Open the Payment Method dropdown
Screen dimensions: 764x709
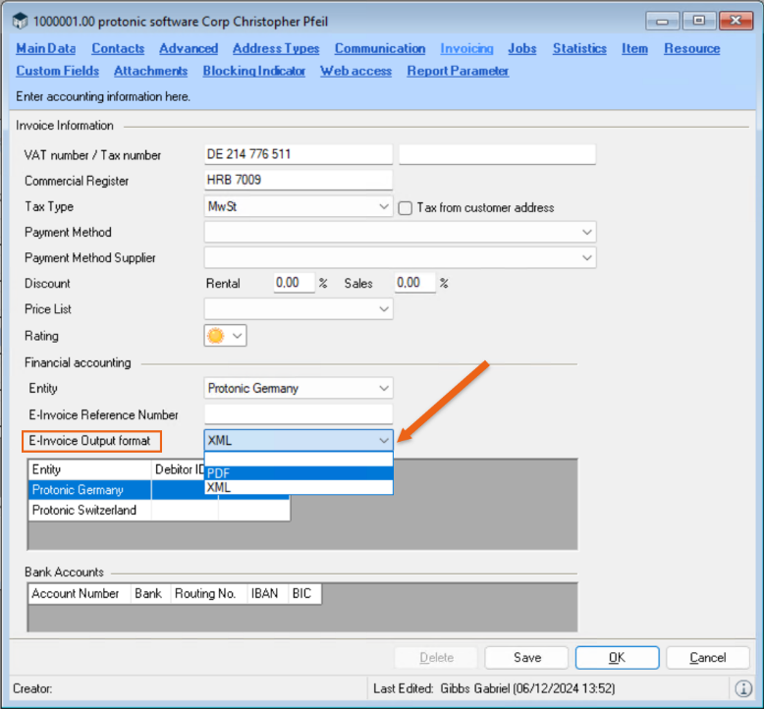coord(587,233)
